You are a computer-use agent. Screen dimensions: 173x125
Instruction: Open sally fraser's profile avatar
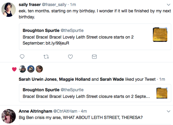(x=9, y=10)
